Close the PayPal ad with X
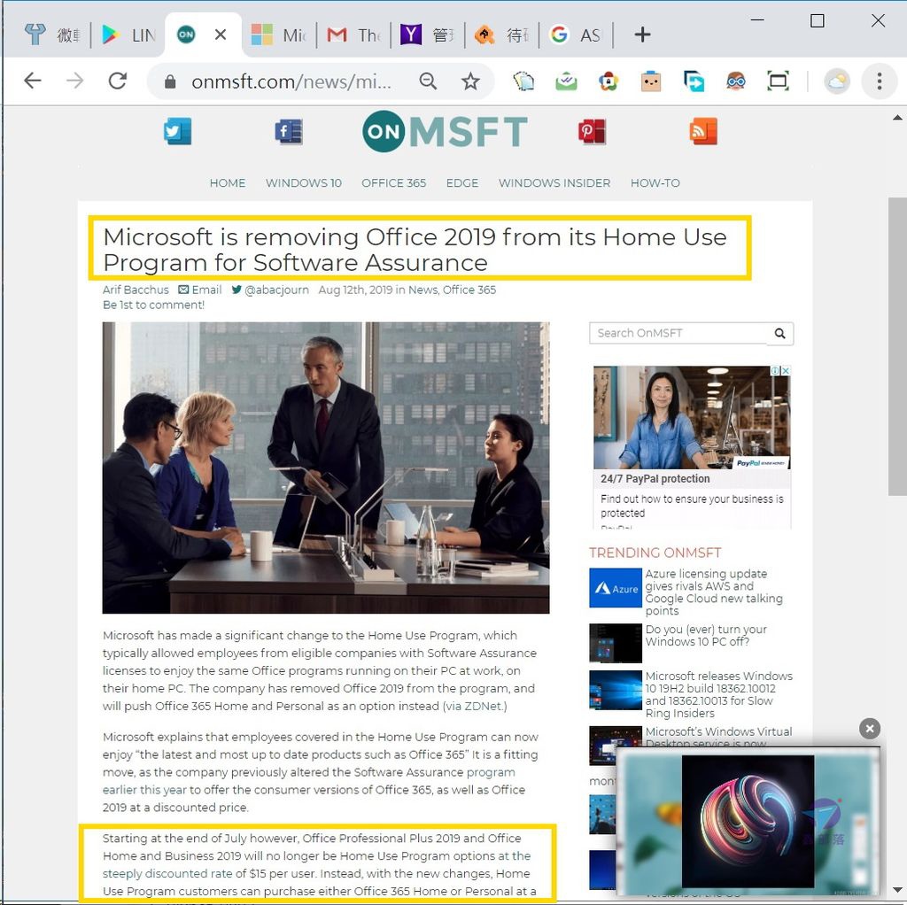The image size is (907, 905). (786, 371)
